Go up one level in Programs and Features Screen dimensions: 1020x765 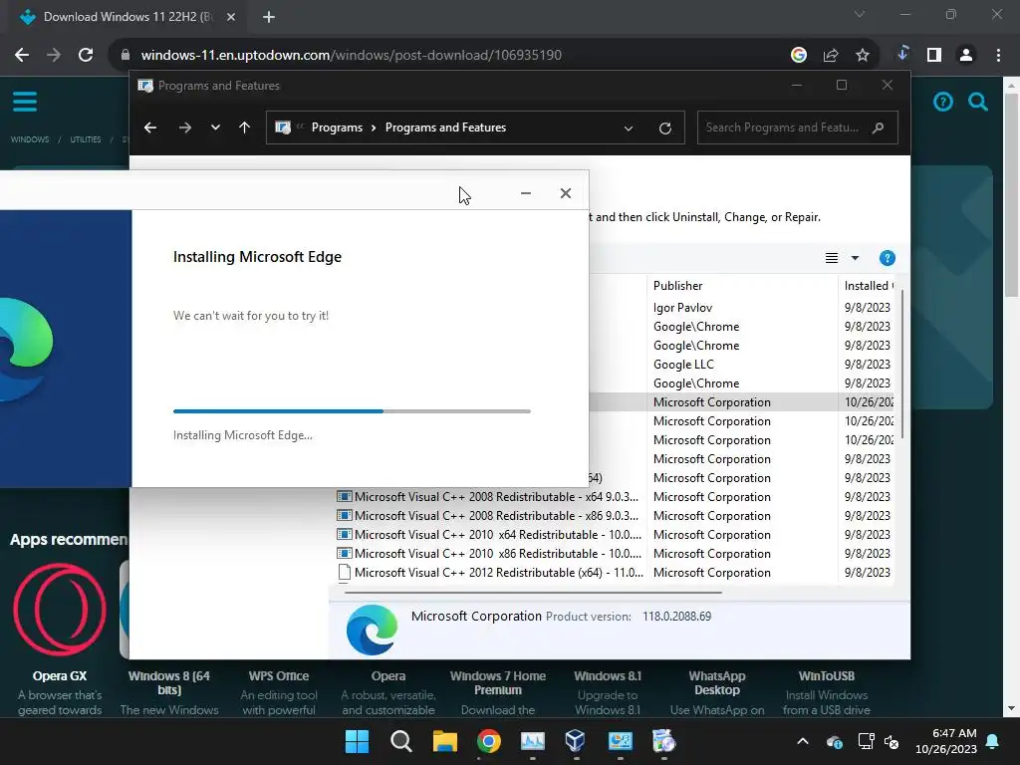pyautogui.click(x=245, y=127)
